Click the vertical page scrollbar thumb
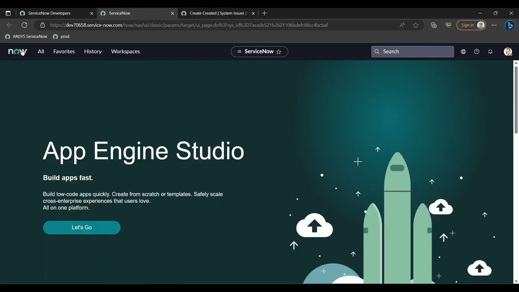This screenshot has width=519, height=292. coord(516,99)
